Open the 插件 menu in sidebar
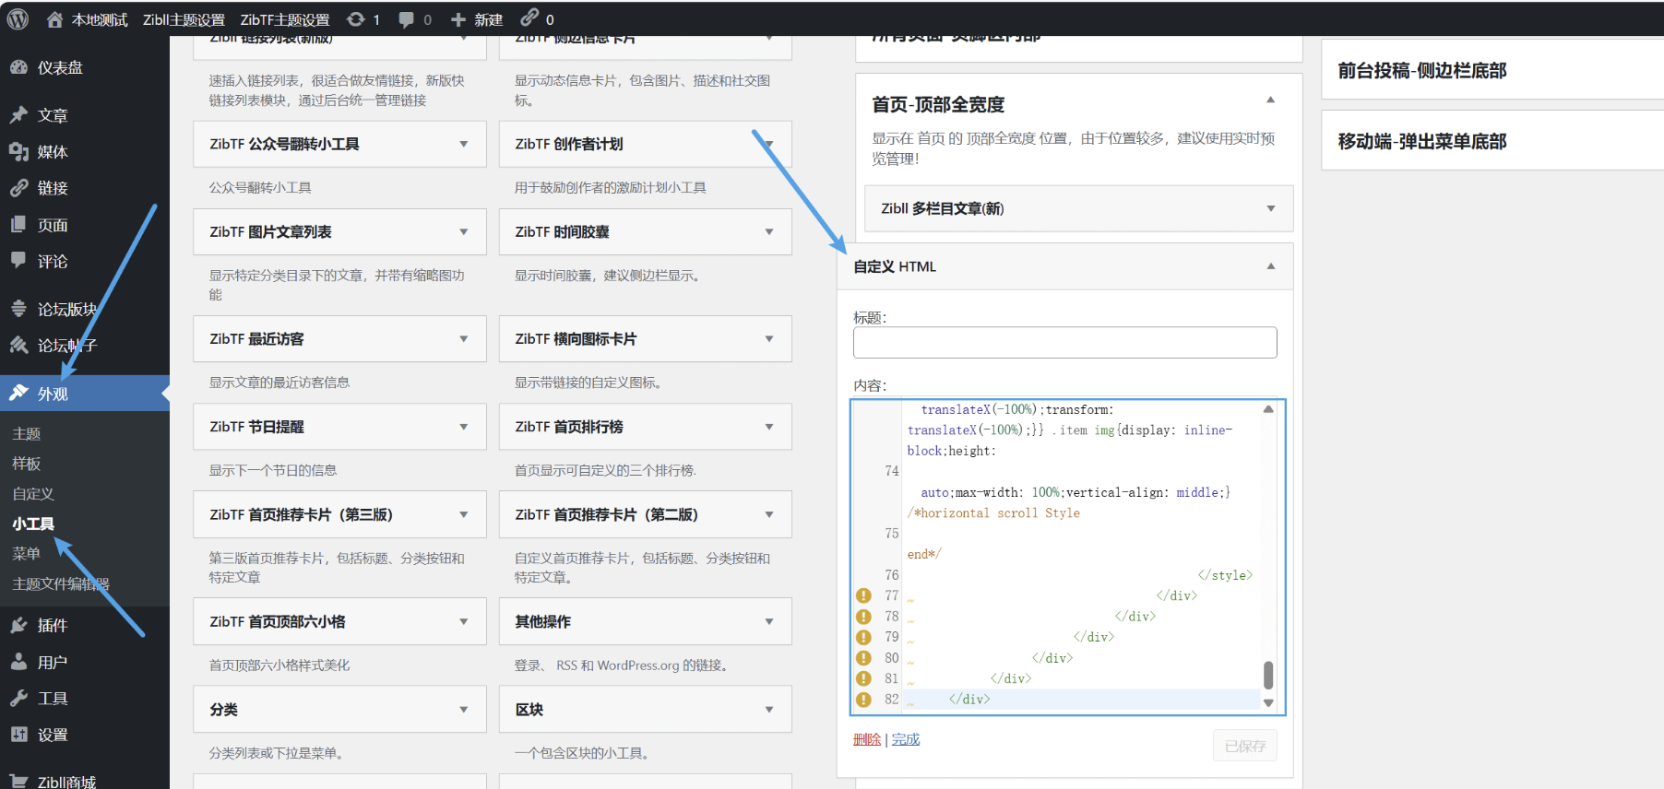Viewport: 1664px width, 789px height. pos(52,625)
